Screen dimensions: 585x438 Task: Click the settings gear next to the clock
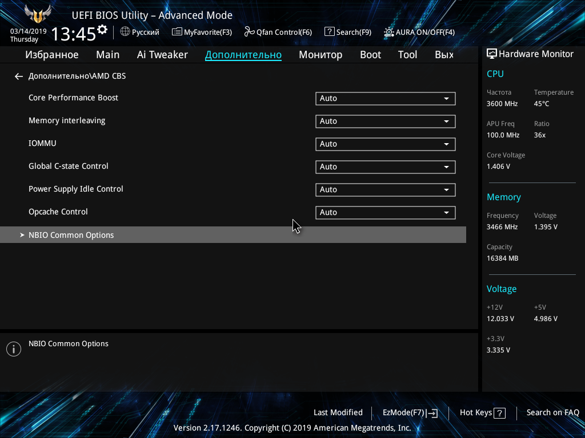pos(102,30)
